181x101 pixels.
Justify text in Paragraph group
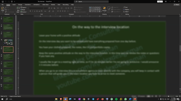point(65,11)
